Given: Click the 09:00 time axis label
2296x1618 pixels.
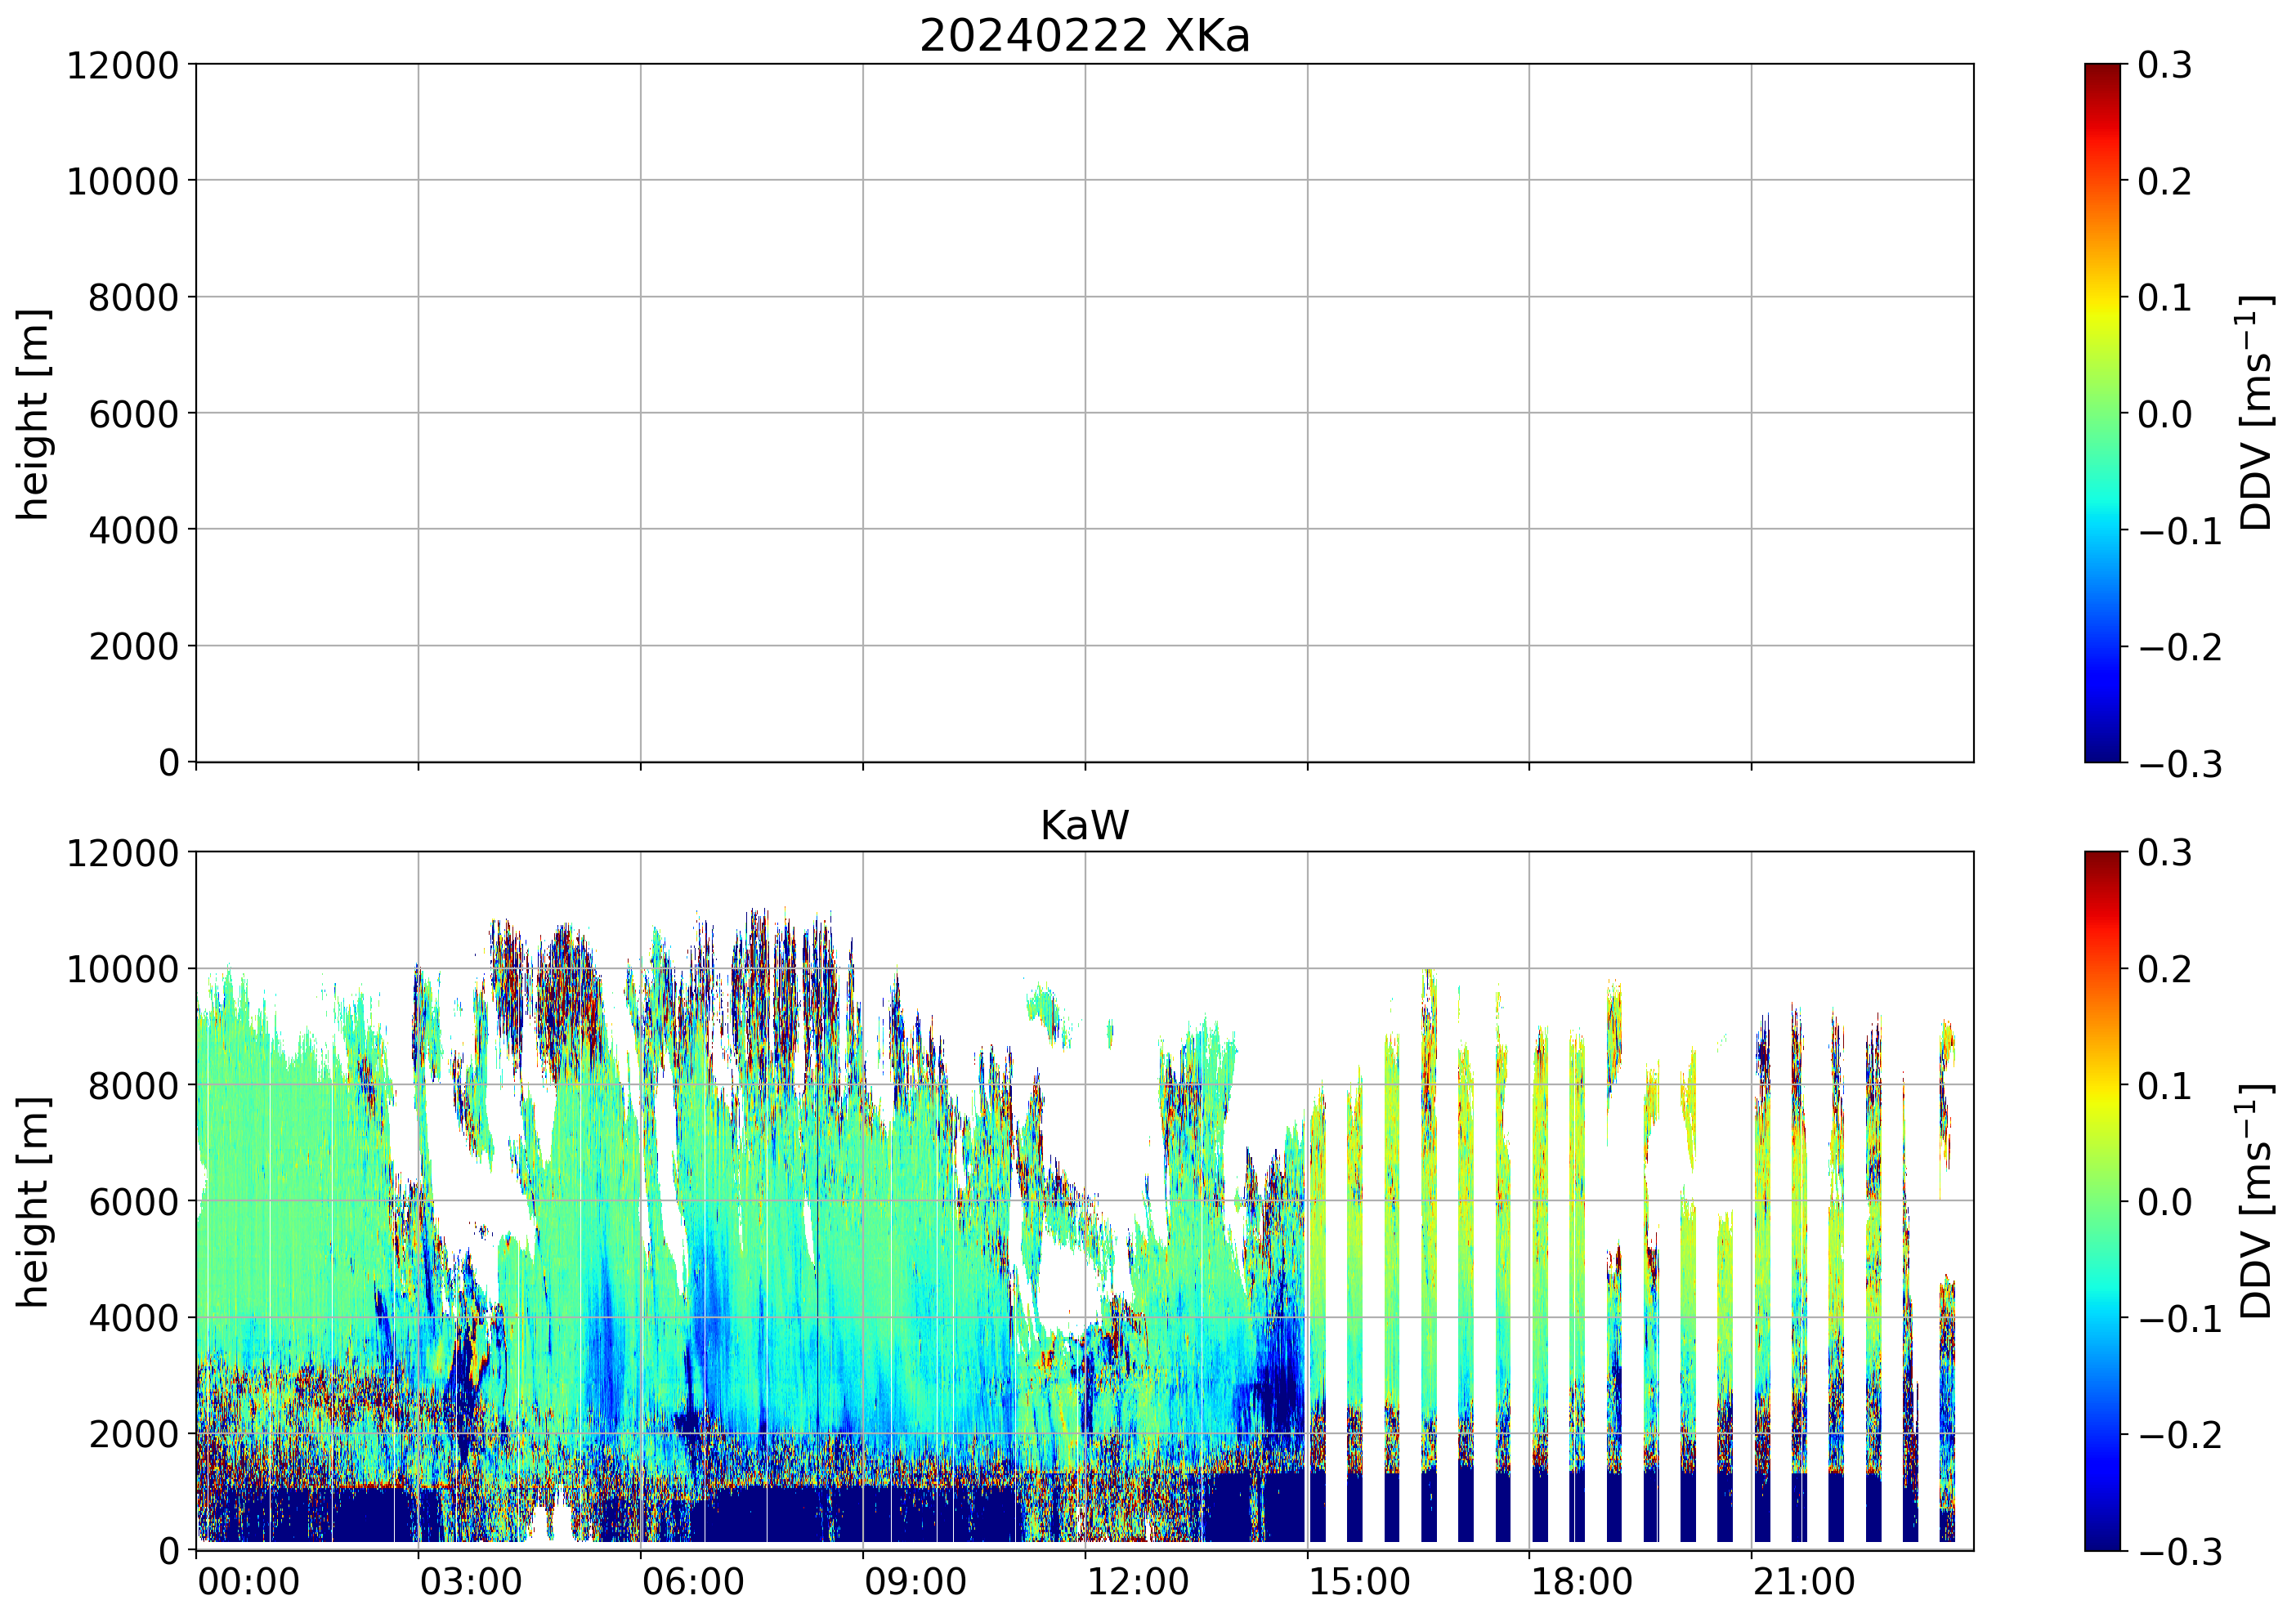Looking at the screenshot, I should pos(915,1582).
